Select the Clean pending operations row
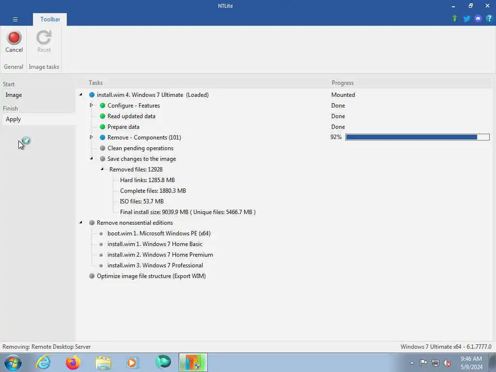This screenshot has height=372, width=496. (140, 148)
